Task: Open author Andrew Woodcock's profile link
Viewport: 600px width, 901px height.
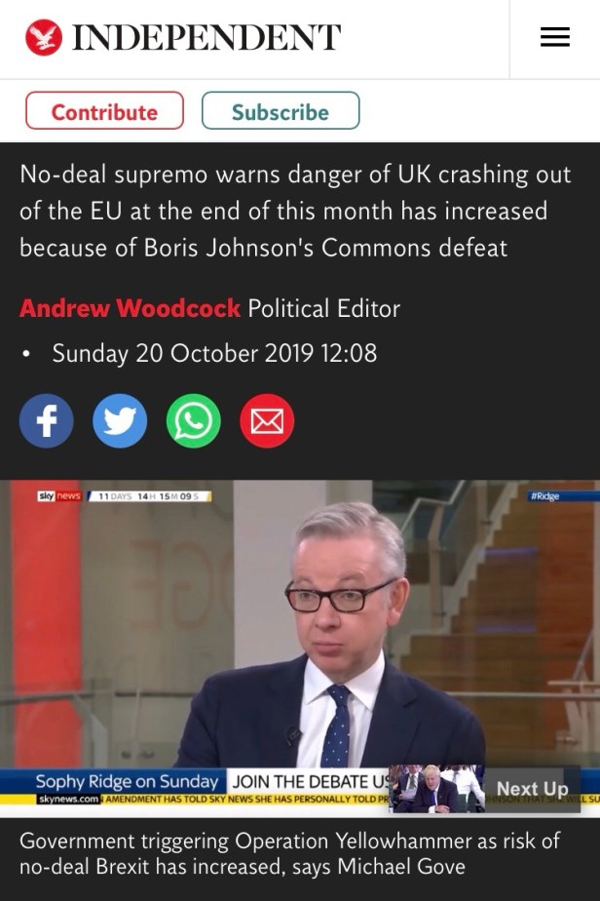Action: point(130,308)
